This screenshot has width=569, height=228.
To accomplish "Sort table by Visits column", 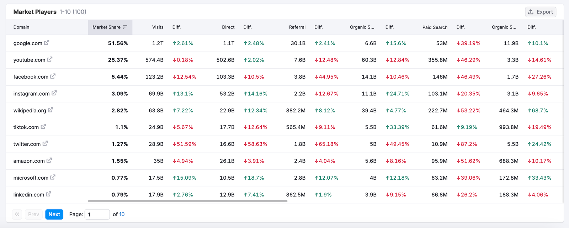I will tap(158, 27).
